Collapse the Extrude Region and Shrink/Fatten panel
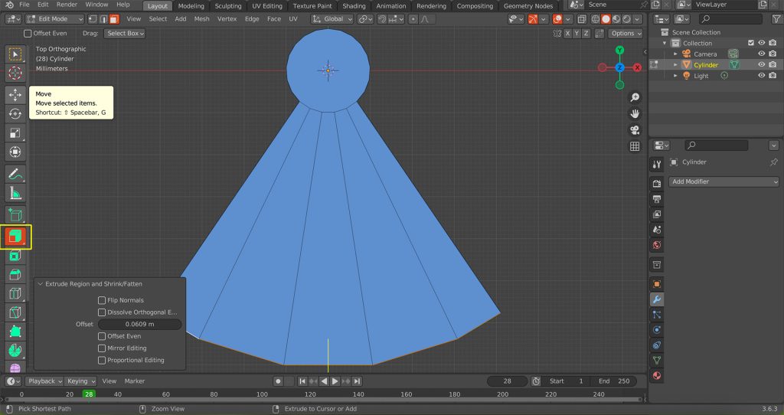Screen dimensions: 784x415 [x=40, y=284]
